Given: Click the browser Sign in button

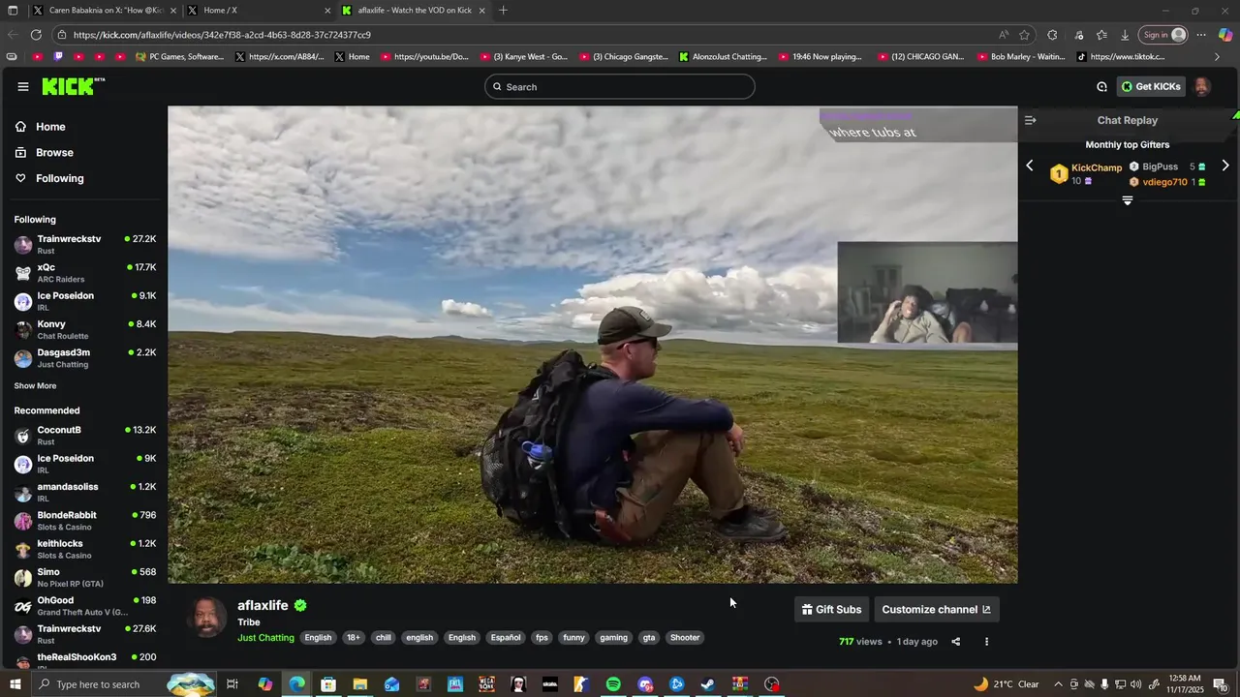Looking at the screenshot, I should tap(1163, 35).
